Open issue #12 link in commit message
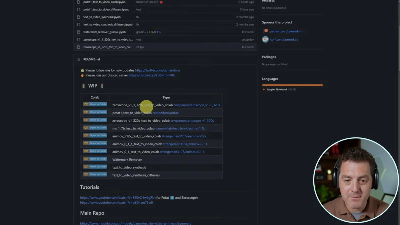The image size is (400, 225). pos(159,32)
